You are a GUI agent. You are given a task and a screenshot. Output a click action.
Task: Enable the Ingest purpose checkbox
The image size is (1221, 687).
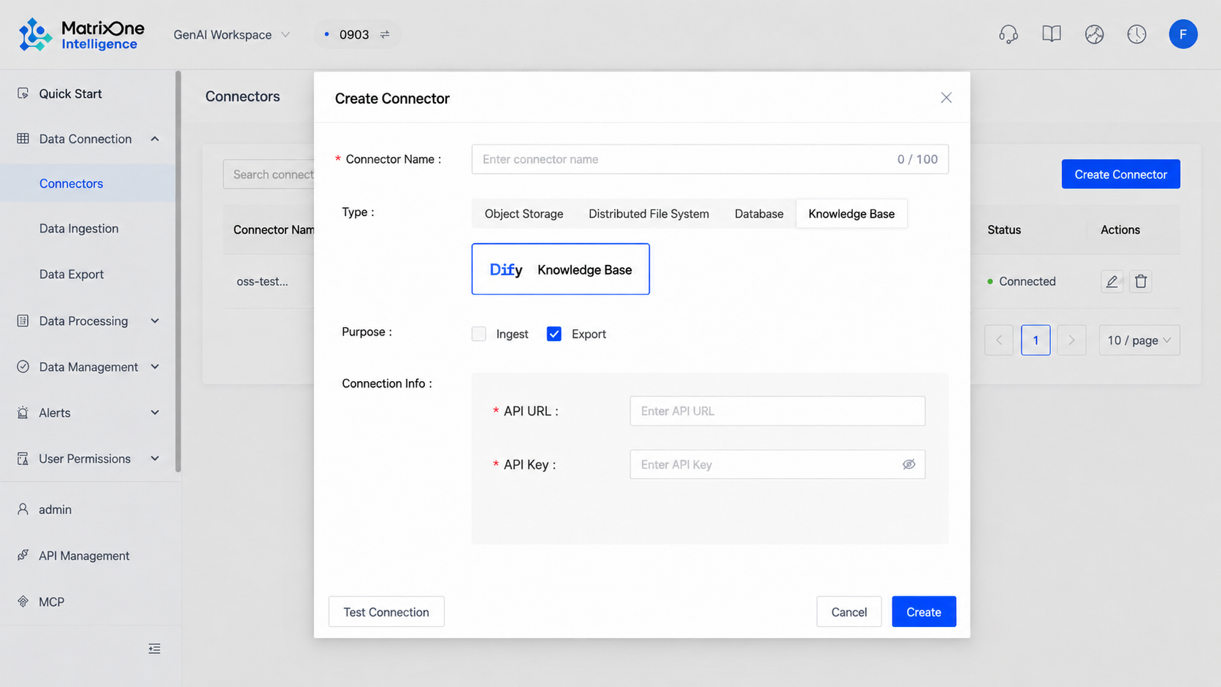(x=479, y=334)
